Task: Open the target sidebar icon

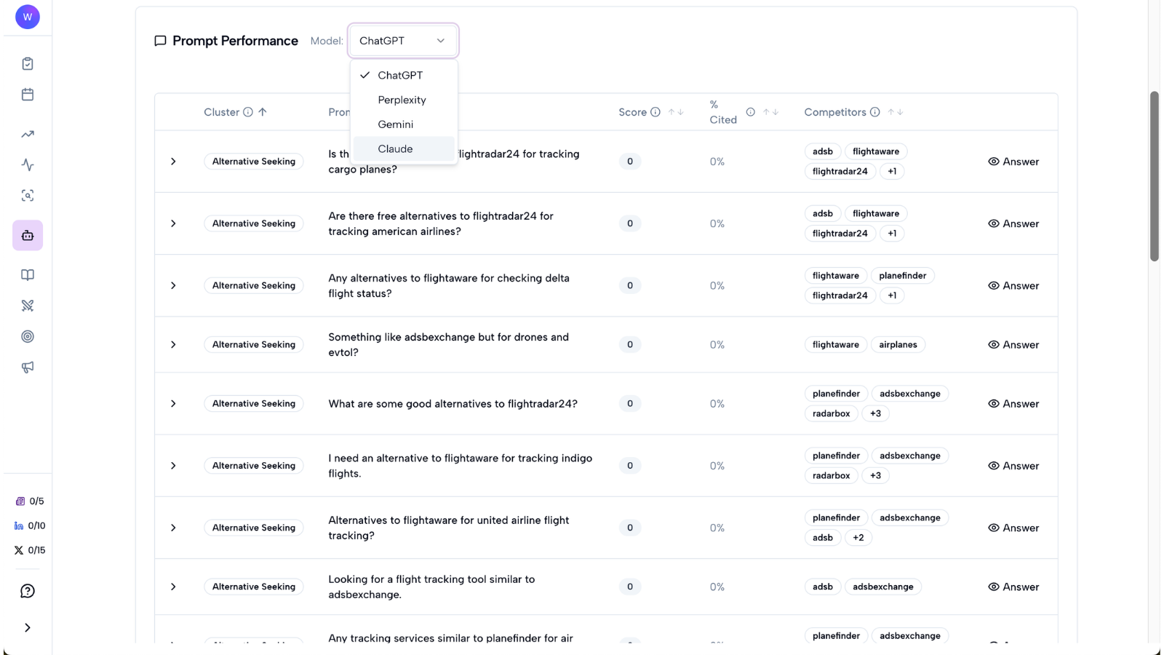Action: coord(28,336)
